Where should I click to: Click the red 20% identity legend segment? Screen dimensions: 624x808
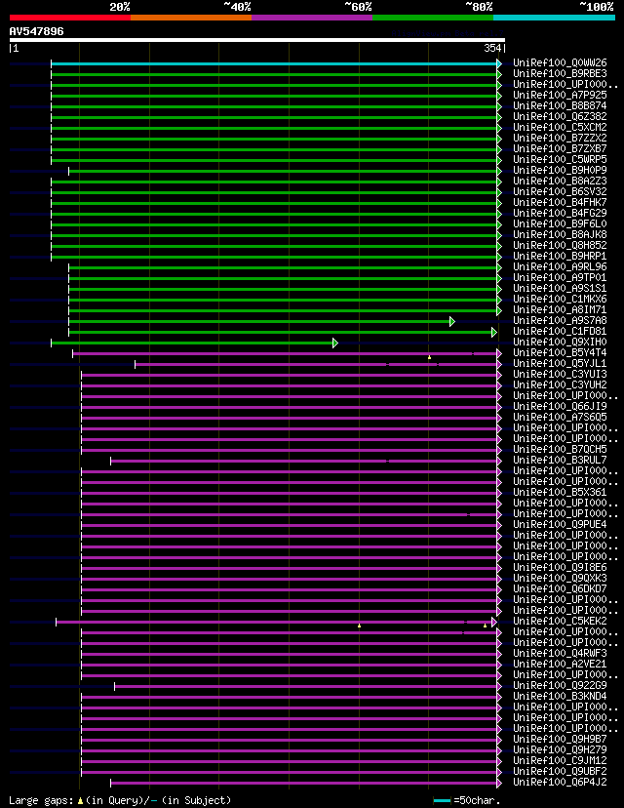click(x=70, y=18)
